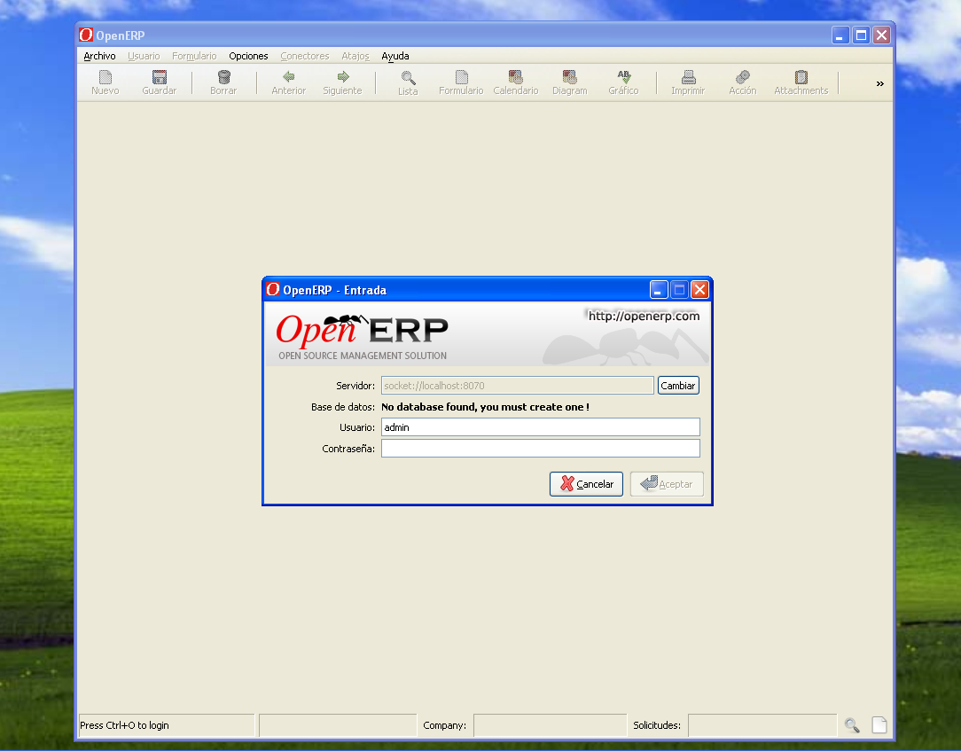
Task: Open the Gráfico view icon
Action: point(623,78)
